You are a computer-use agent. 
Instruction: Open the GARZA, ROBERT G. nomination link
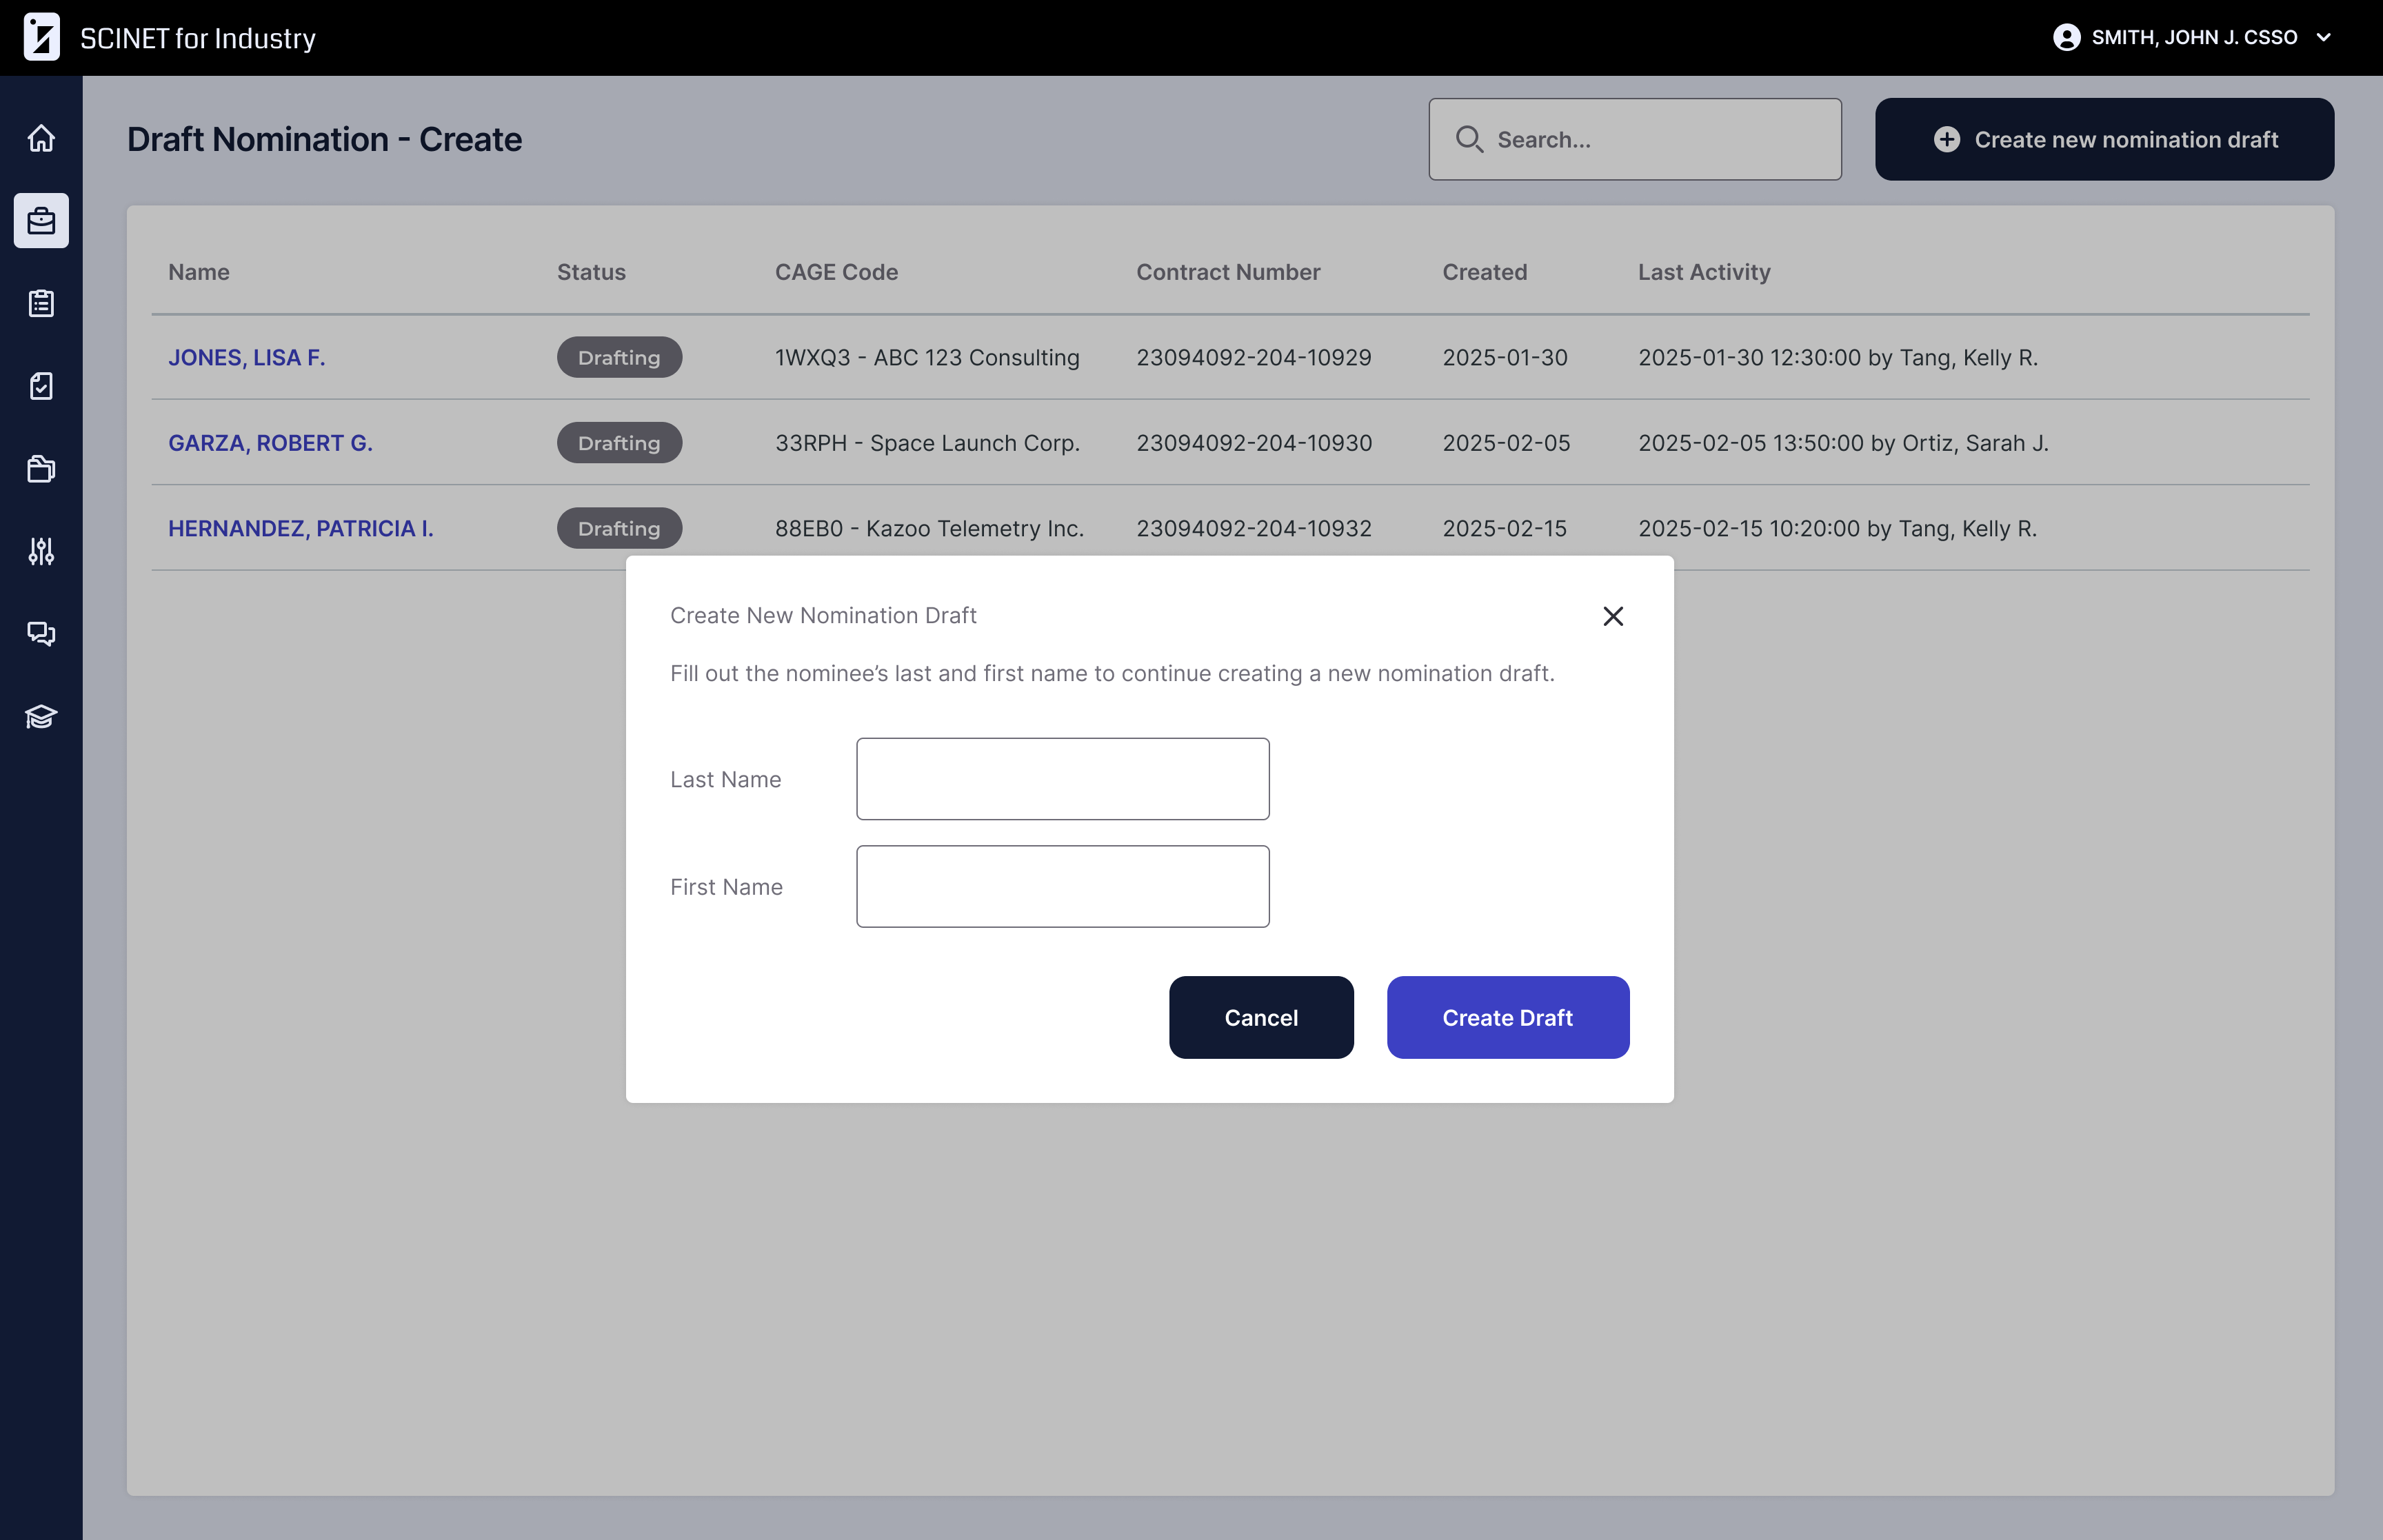point(270,443)
